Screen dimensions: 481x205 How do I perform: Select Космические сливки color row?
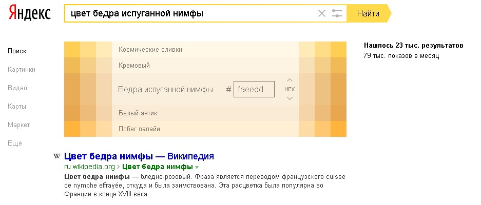[150, 50]
